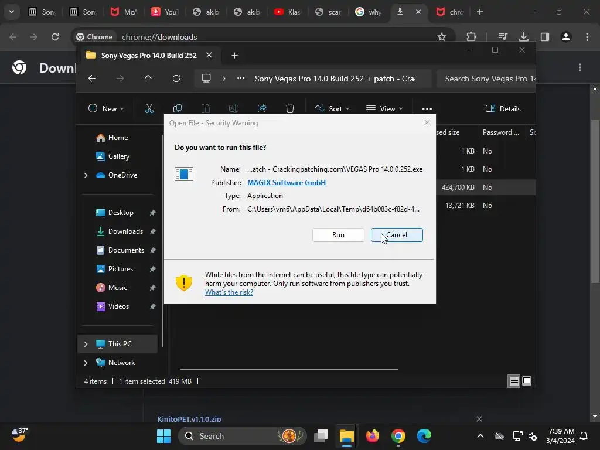Open the View dropdown in Explorer

(384, 108)
